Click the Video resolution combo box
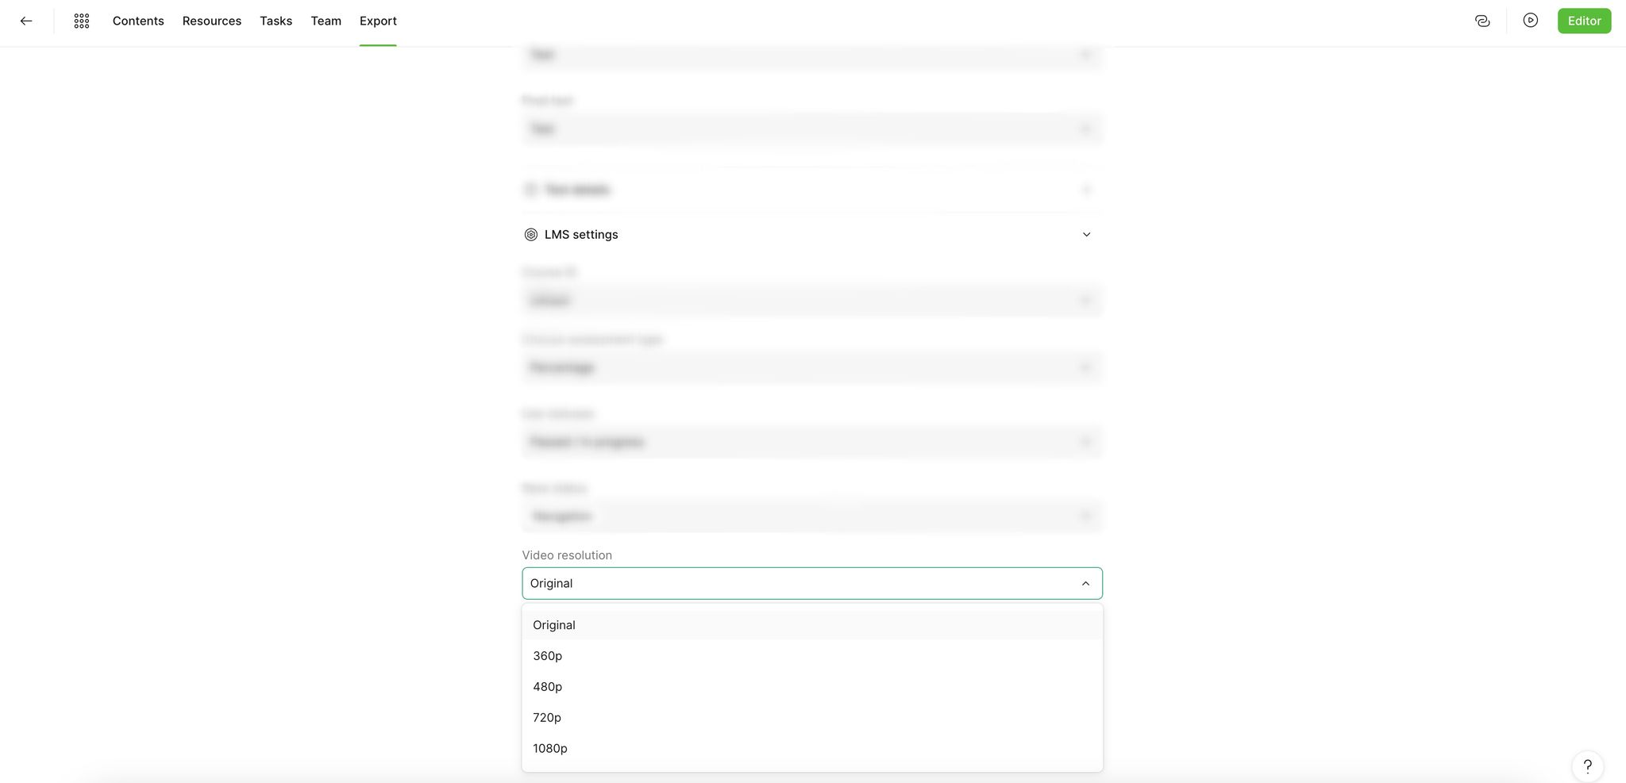This screenshot has height=783, width=1626. click(812, 584)
